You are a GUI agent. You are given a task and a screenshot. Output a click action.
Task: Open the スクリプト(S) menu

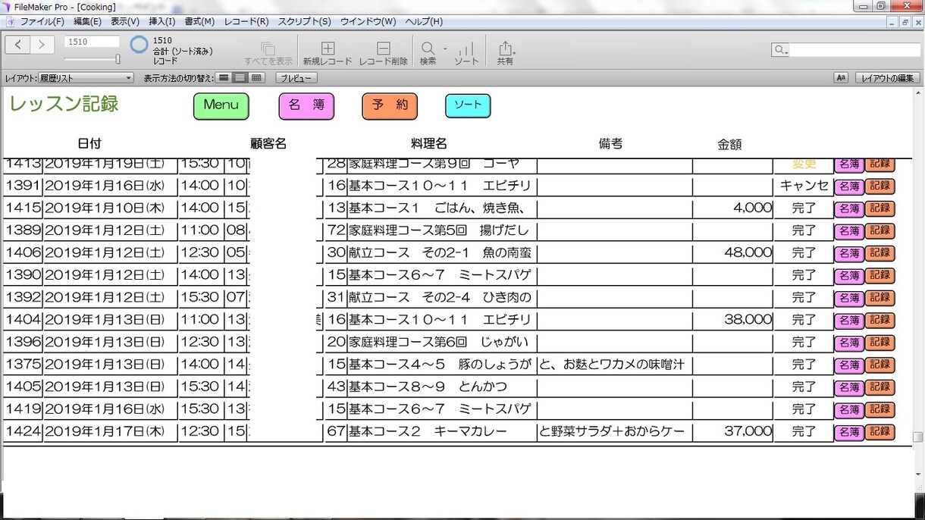click(x=305, y=21)
